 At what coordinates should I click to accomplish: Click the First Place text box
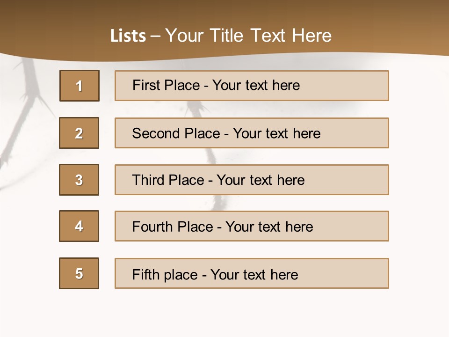tap(252, 86)
